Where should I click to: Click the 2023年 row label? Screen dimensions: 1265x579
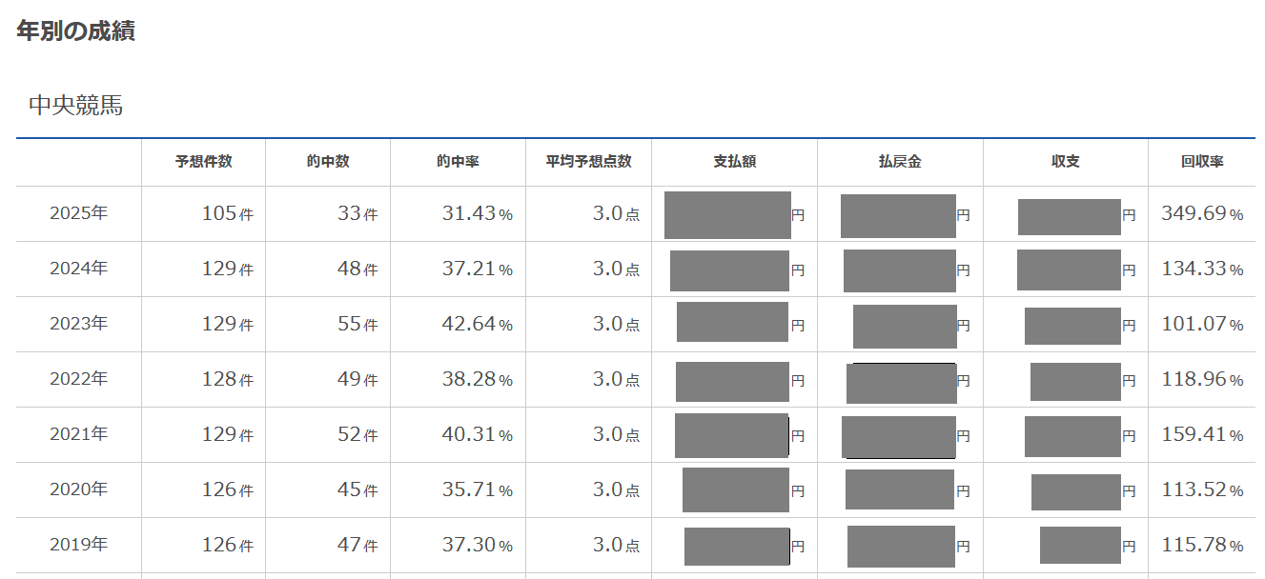click(x=79, y=324)
